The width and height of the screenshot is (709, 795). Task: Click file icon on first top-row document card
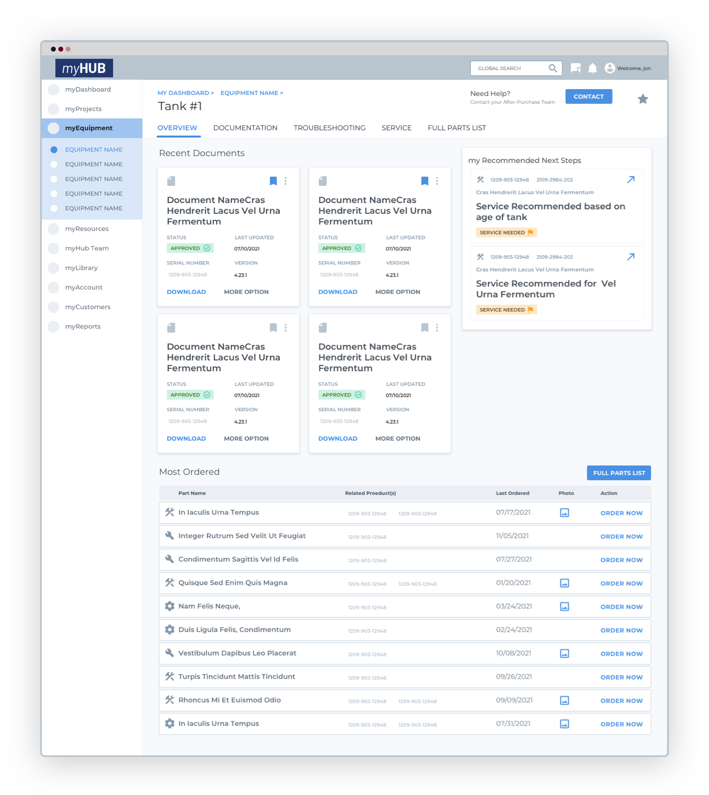point(171,181)
